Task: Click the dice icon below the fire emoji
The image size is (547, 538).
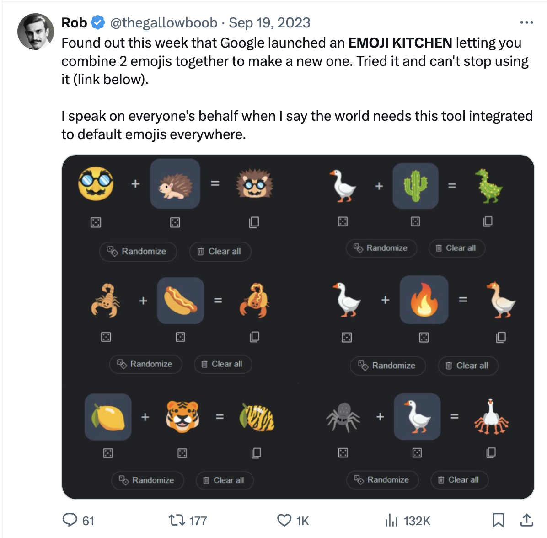Action: (424, 337)
